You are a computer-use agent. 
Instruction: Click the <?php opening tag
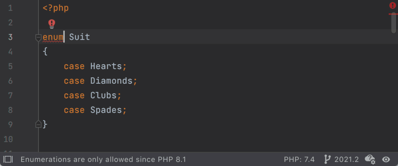tap(55, 8)
